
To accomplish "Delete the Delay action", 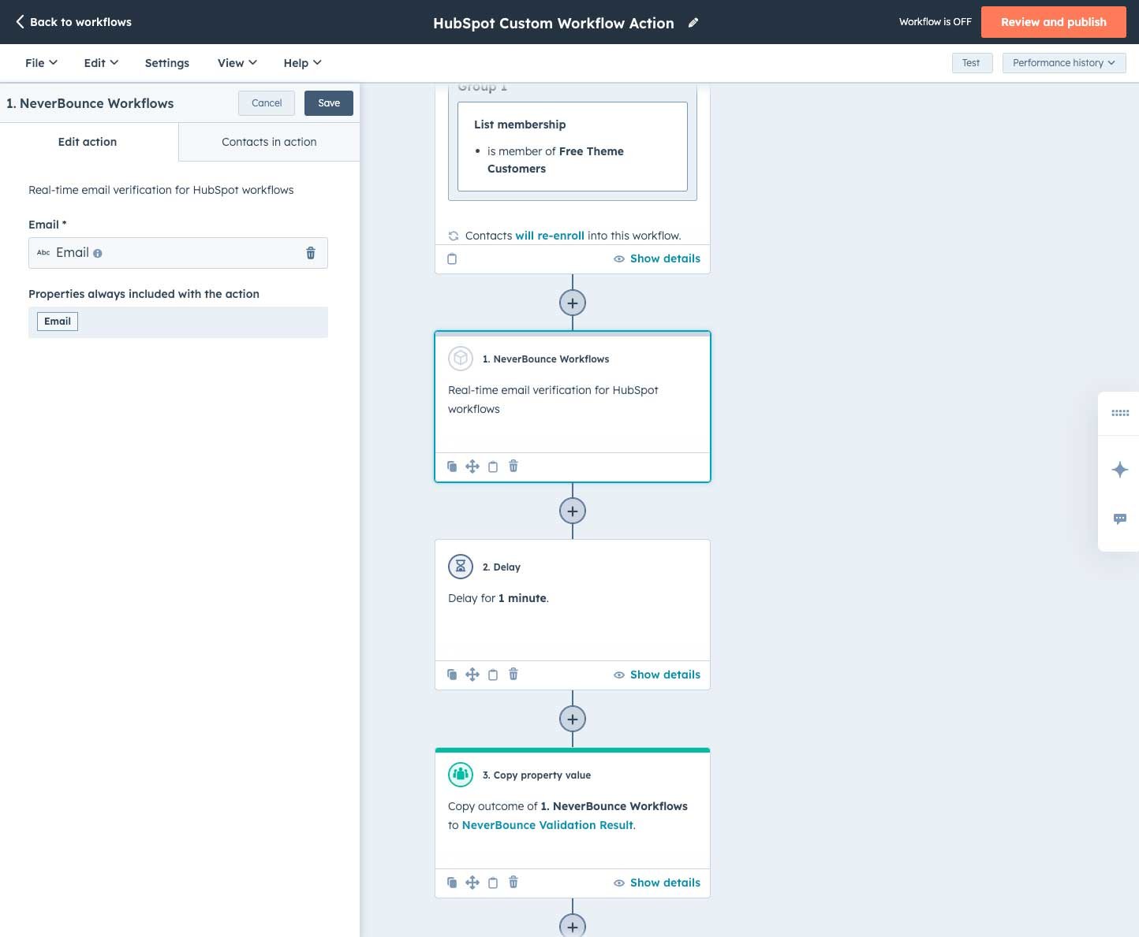I will click(x=513, y=675).
